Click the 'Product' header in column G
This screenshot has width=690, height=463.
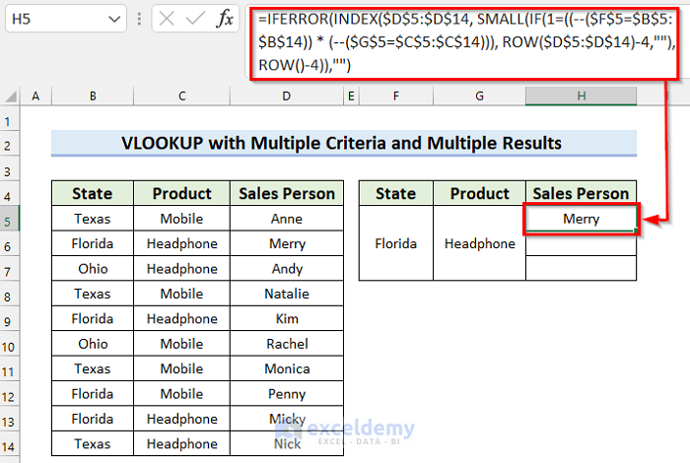[x=480, y=193]
